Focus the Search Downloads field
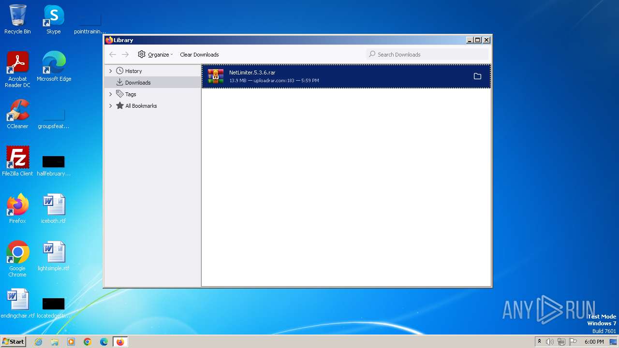Screen dimensions: 619x348 428,55
